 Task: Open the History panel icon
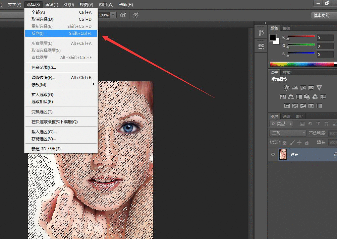tap(261, 33)
